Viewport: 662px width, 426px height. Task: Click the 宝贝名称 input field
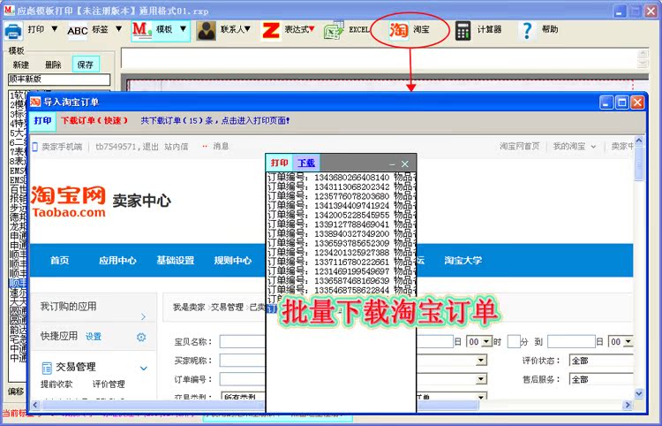(243, 341)
